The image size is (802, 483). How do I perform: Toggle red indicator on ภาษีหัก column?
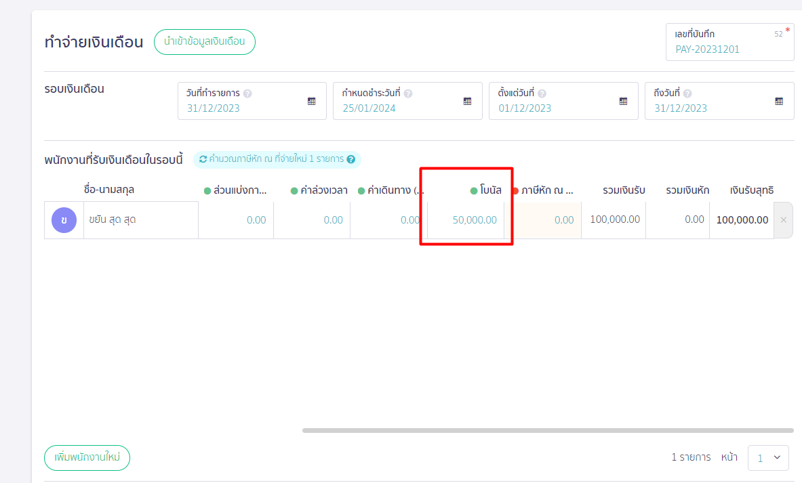pos(516,190)
